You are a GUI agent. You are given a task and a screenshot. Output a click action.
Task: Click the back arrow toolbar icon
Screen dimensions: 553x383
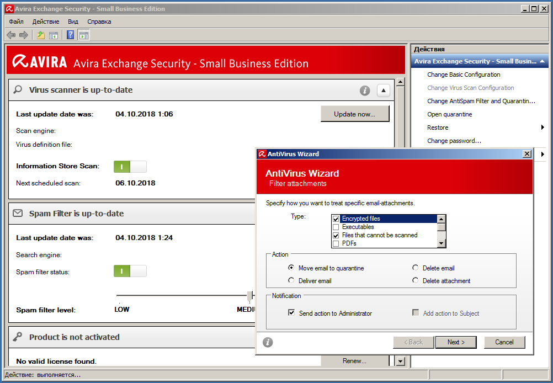click(11, 35)
